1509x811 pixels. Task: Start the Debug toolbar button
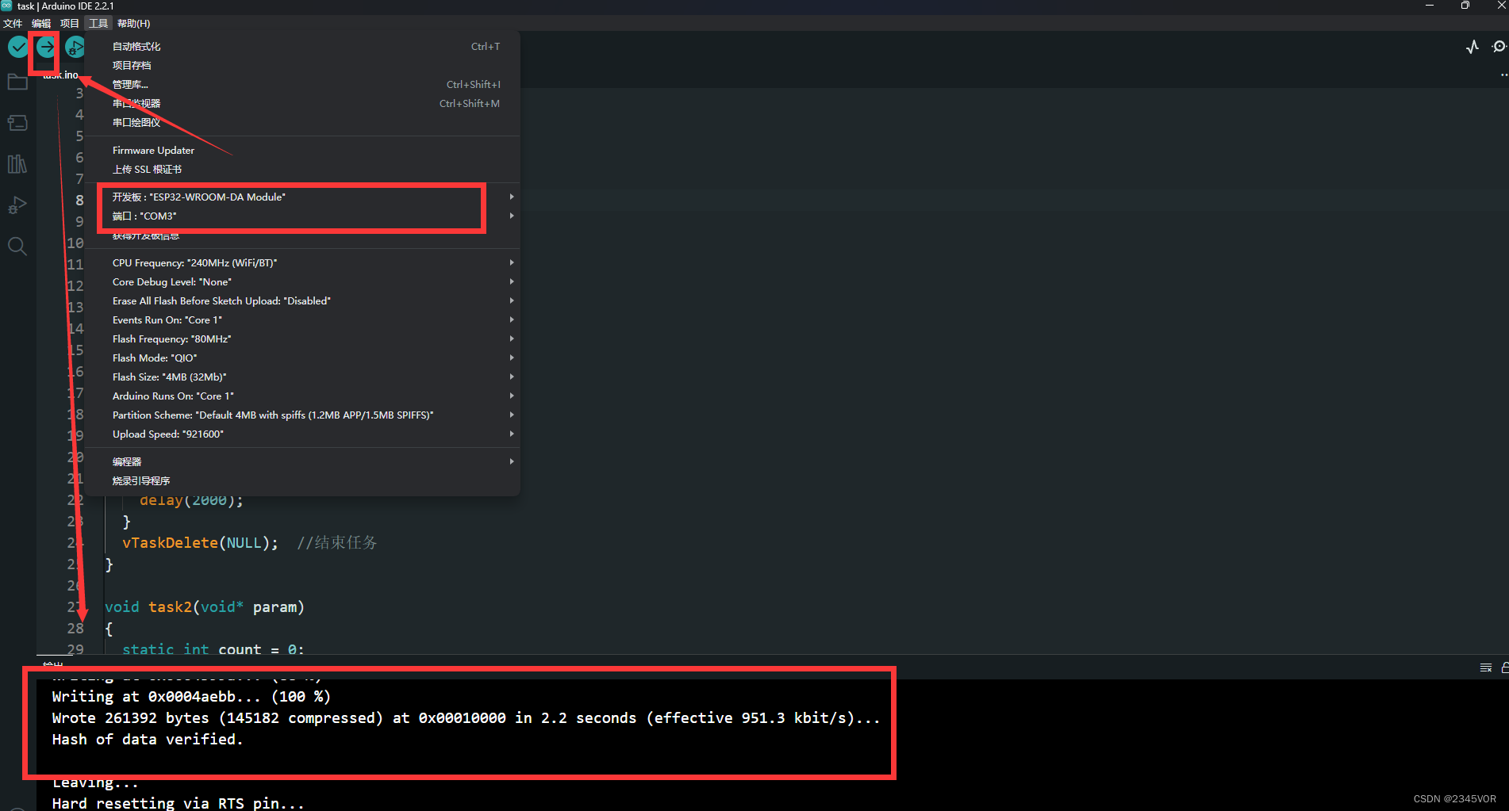pyautogui.click(x=75, y=48)
